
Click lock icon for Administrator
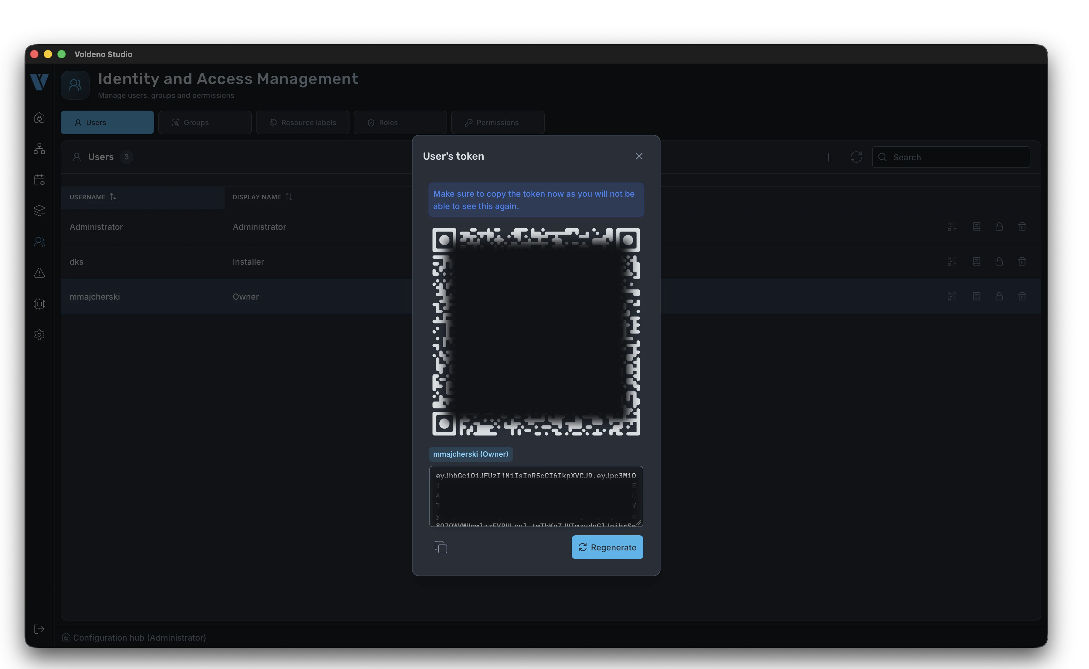coord(999,227)
